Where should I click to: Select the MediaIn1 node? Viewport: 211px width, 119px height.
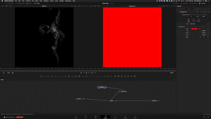pos(79,99)
